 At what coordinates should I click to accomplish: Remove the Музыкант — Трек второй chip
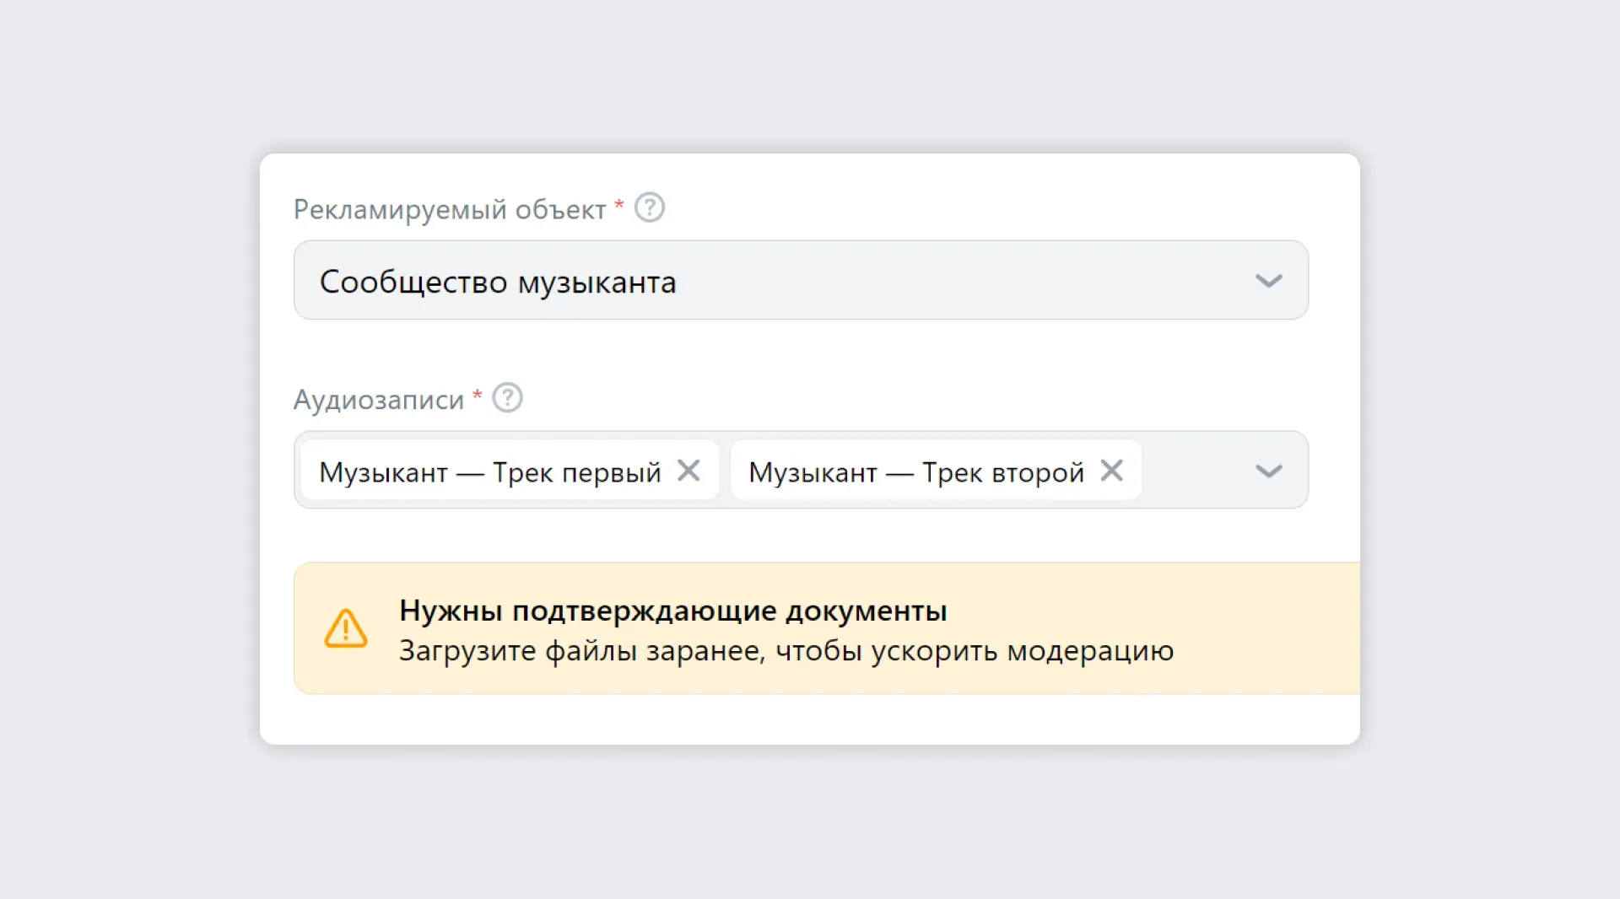point(1111,471)
